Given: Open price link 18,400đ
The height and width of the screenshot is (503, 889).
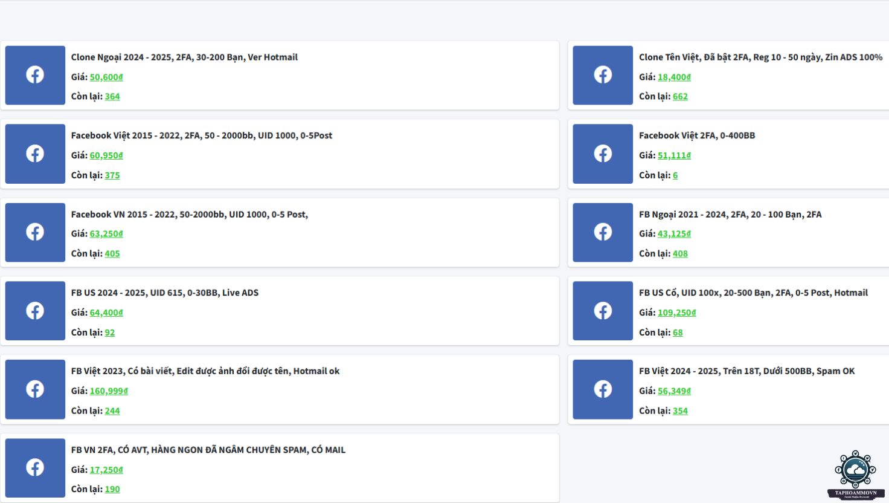Looking at the screenshot, I should pyautogui.click(x=674, y=77).
